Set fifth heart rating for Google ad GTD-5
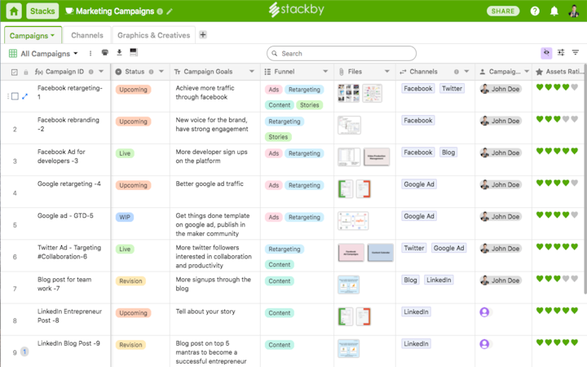 click(575, 214)
